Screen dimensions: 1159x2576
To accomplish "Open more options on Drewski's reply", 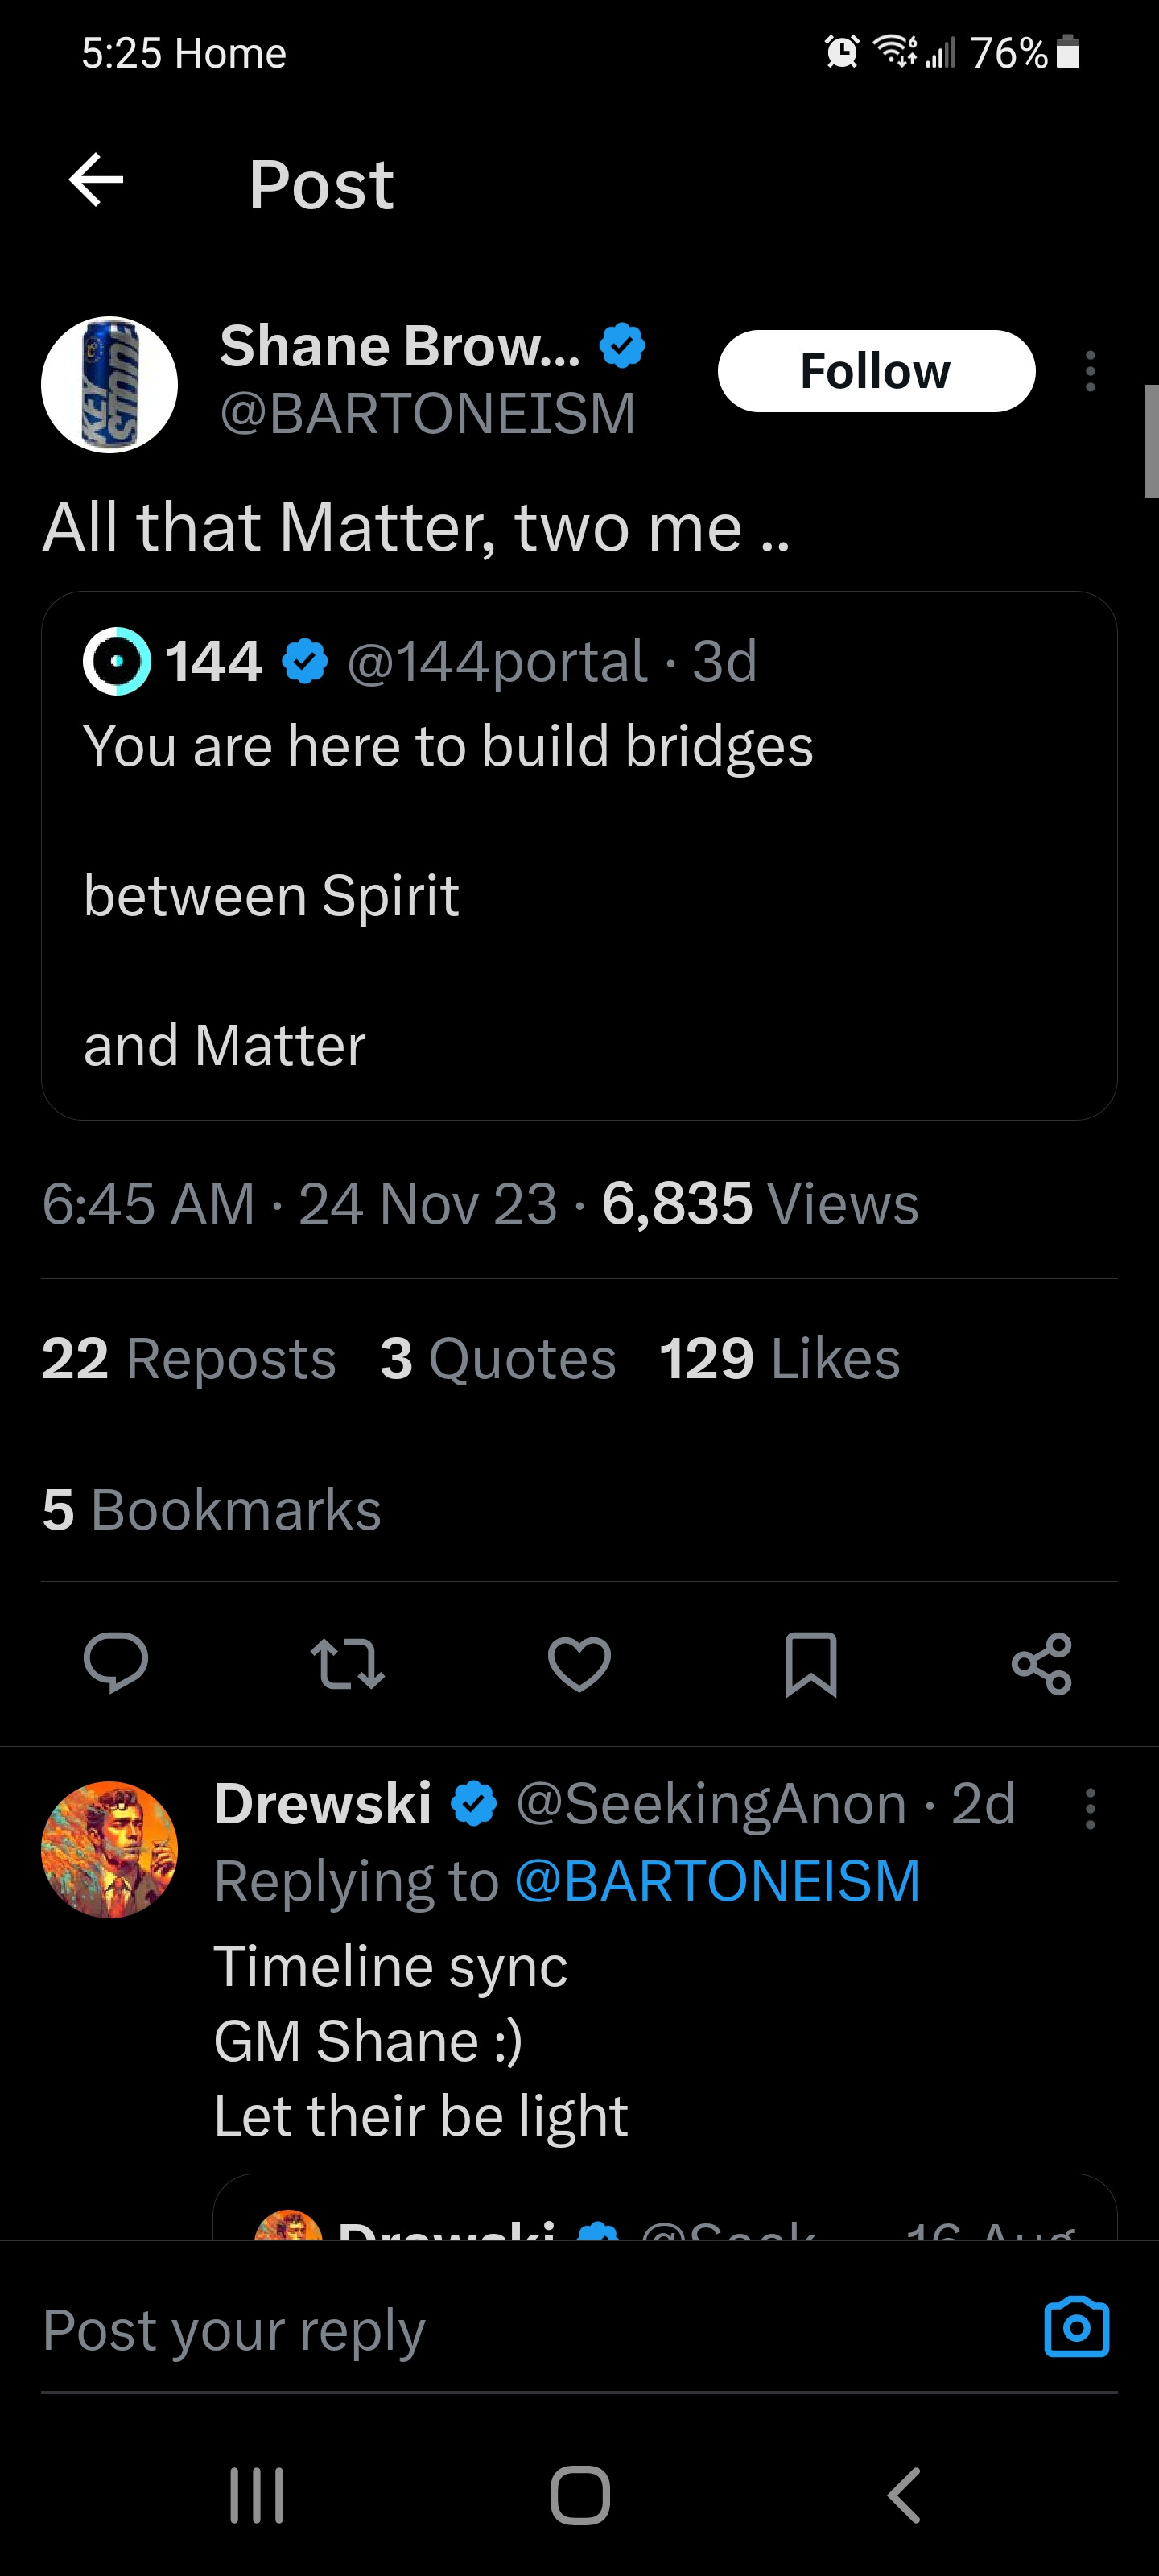I will click(1090, 1809).
